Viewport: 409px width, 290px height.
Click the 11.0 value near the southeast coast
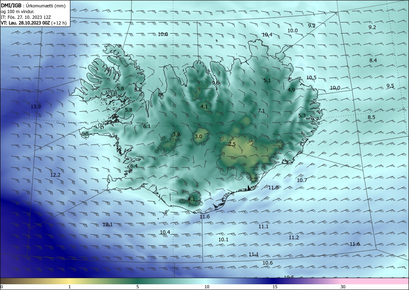(x=273, y=187)
